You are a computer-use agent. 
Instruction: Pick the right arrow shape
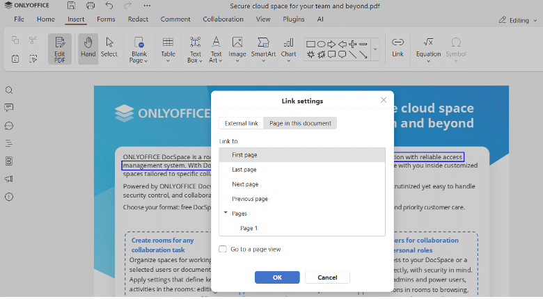tap(332, 44)
